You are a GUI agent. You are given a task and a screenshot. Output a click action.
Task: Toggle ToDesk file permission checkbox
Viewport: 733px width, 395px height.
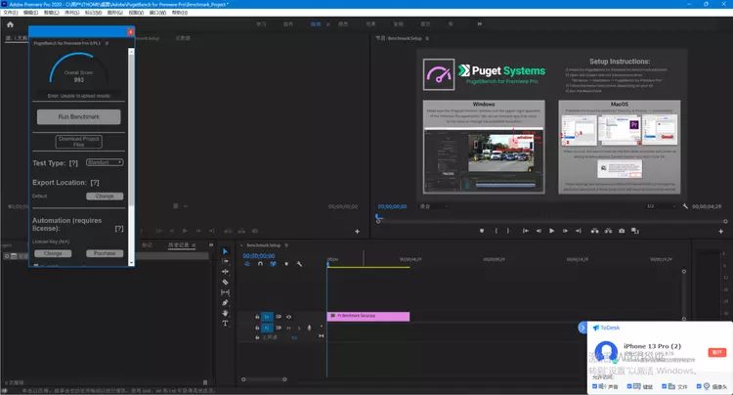tap(664, 386)
